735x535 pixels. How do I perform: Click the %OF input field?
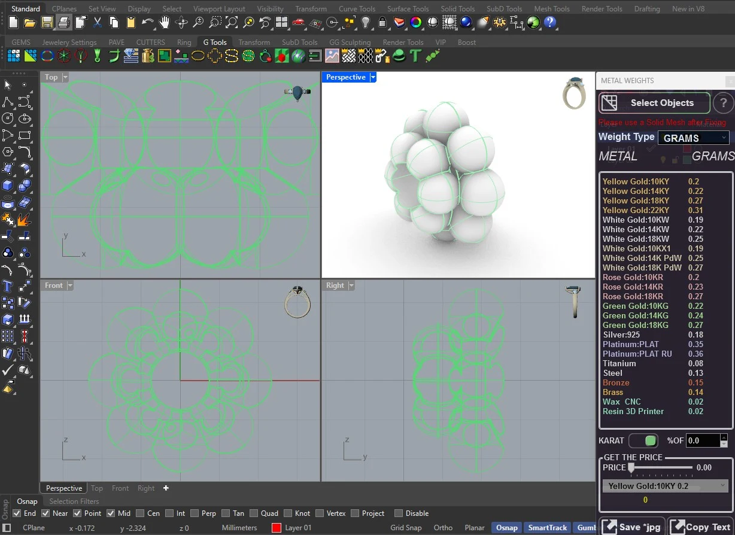point(703,440)
